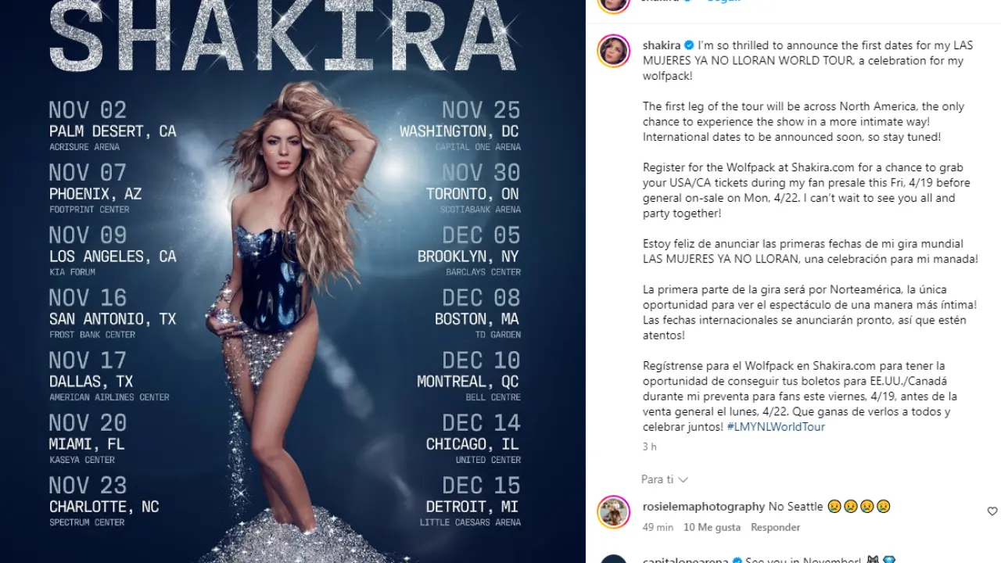Open rosielemaphotography's profile picture
The width and height of the screenshot is (1001, 563).
(x=614, y=512)
